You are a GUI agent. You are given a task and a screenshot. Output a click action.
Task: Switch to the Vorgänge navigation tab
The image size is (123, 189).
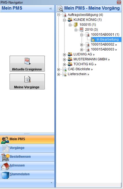coord(27,148)
